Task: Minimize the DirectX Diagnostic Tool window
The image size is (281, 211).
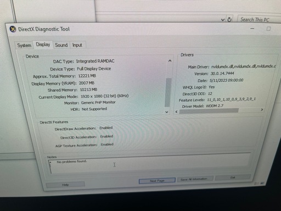Action: tap(252, 29)
